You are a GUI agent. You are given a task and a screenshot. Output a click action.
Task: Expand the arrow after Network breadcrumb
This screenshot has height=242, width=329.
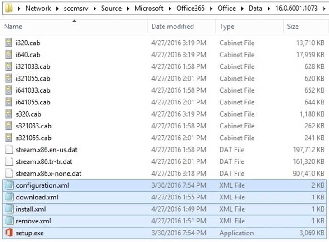pyautogui.click(x=57, y=9)
